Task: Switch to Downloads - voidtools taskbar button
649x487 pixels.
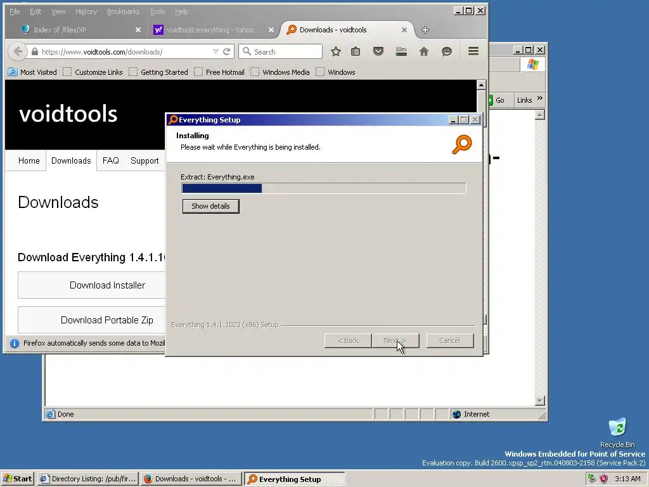Action: 191,479
